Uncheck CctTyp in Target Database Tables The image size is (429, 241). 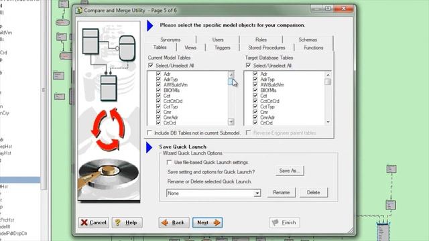[255, 106]
